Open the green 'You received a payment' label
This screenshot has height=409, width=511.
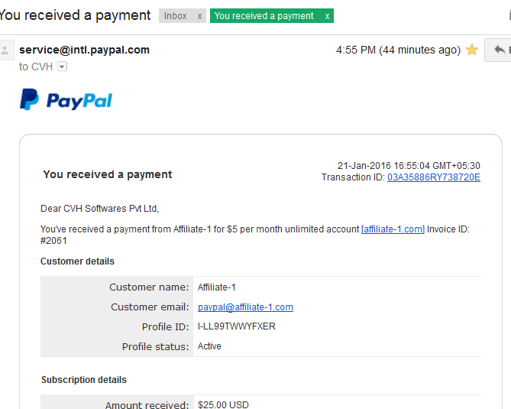264,16
